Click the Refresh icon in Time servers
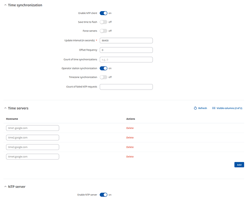This screenshot has height=199, width=248. (195, 108)
